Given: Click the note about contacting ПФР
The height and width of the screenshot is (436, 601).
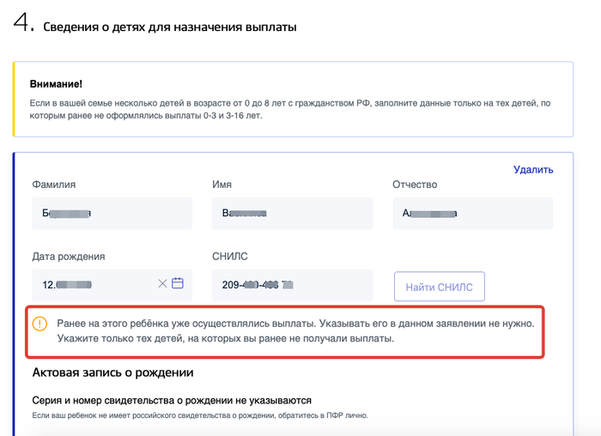Looking at the screenshot, I should (x=200, y=415).
